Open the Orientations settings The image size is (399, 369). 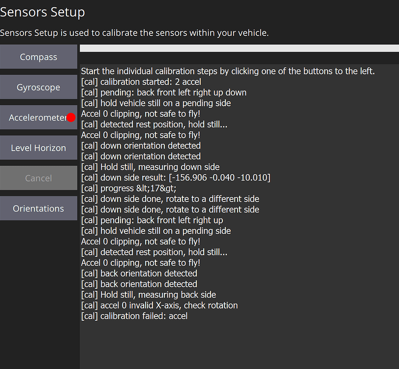pyautogui.click(x=38, y=208)
